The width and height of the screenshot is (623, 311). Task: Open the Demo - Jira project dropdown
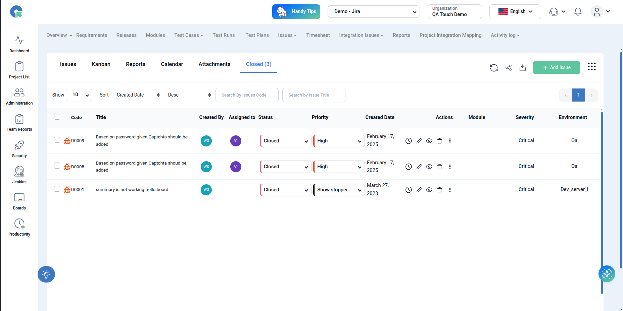coord(374,11)
